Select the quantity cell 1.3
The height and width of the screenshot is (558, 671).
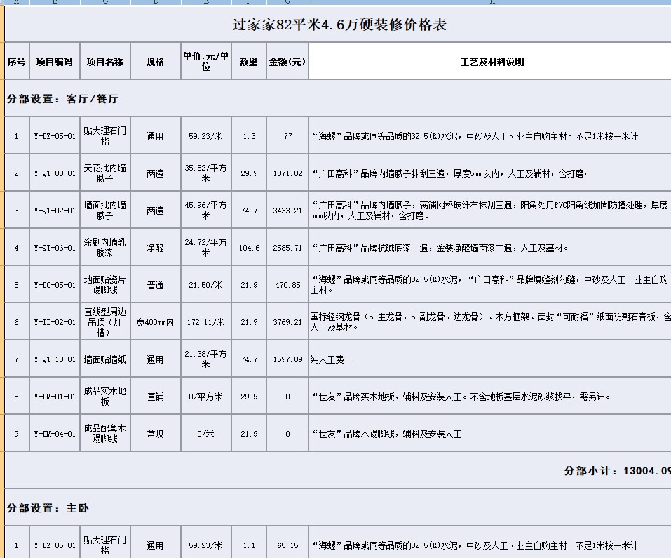pyautogui.click(x=249, y=135)
